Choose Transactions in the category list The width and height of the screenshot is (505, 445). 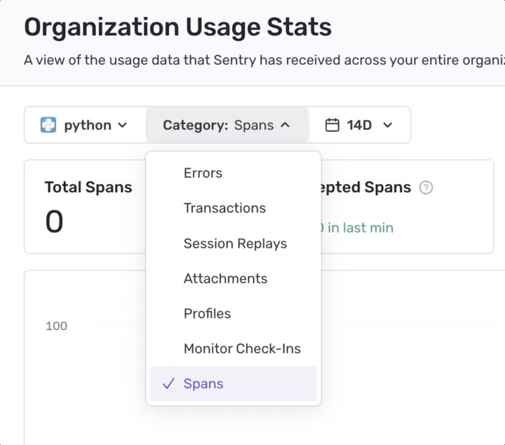pyautogui.click(x=224, y=208)
